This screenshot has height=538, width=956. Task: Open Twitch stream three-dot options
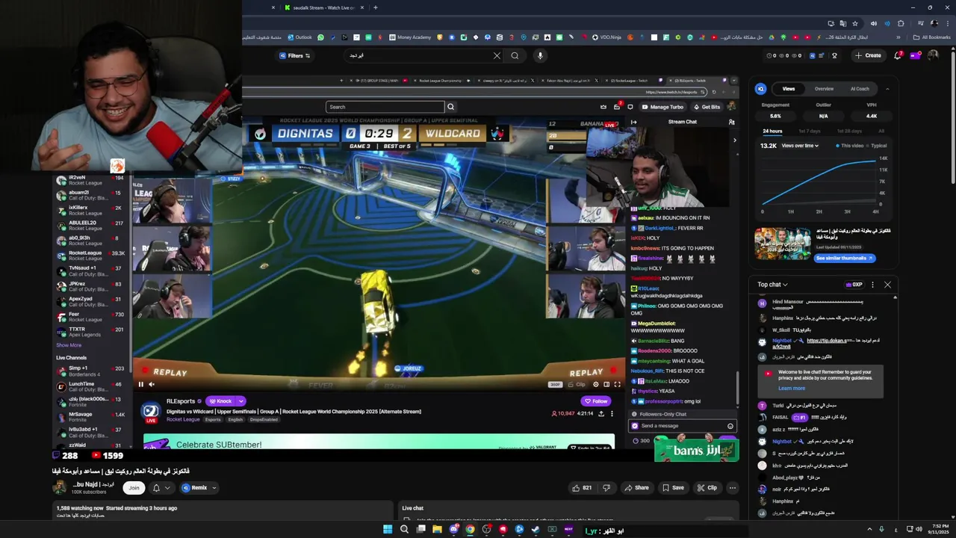[x=612, y=413]
